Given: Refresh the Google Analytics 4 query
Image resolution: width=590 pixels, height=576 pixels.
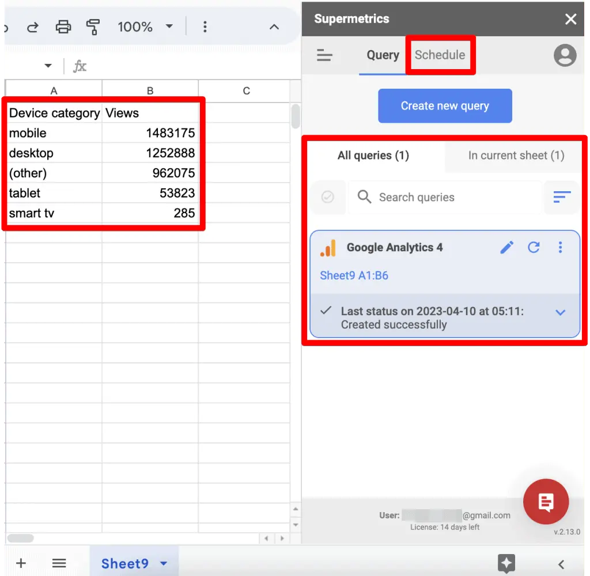Looking at the screenshot, I should [534, 247].
